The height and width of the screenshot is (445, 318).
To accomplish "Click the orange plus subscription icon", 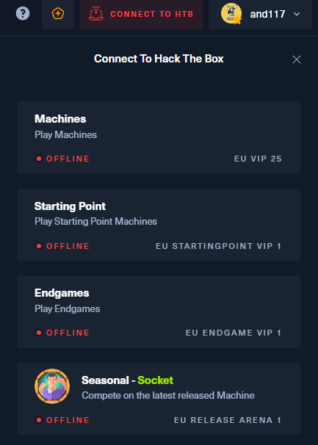I will [x=58, y=14].
